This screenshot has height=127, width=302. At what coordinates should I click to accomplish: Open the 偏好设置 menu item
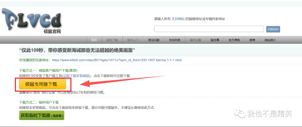195,40
